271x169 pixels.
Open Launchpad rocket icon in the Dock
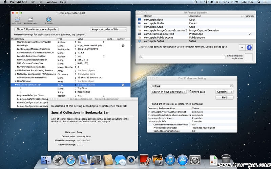[x=58, y=160]
